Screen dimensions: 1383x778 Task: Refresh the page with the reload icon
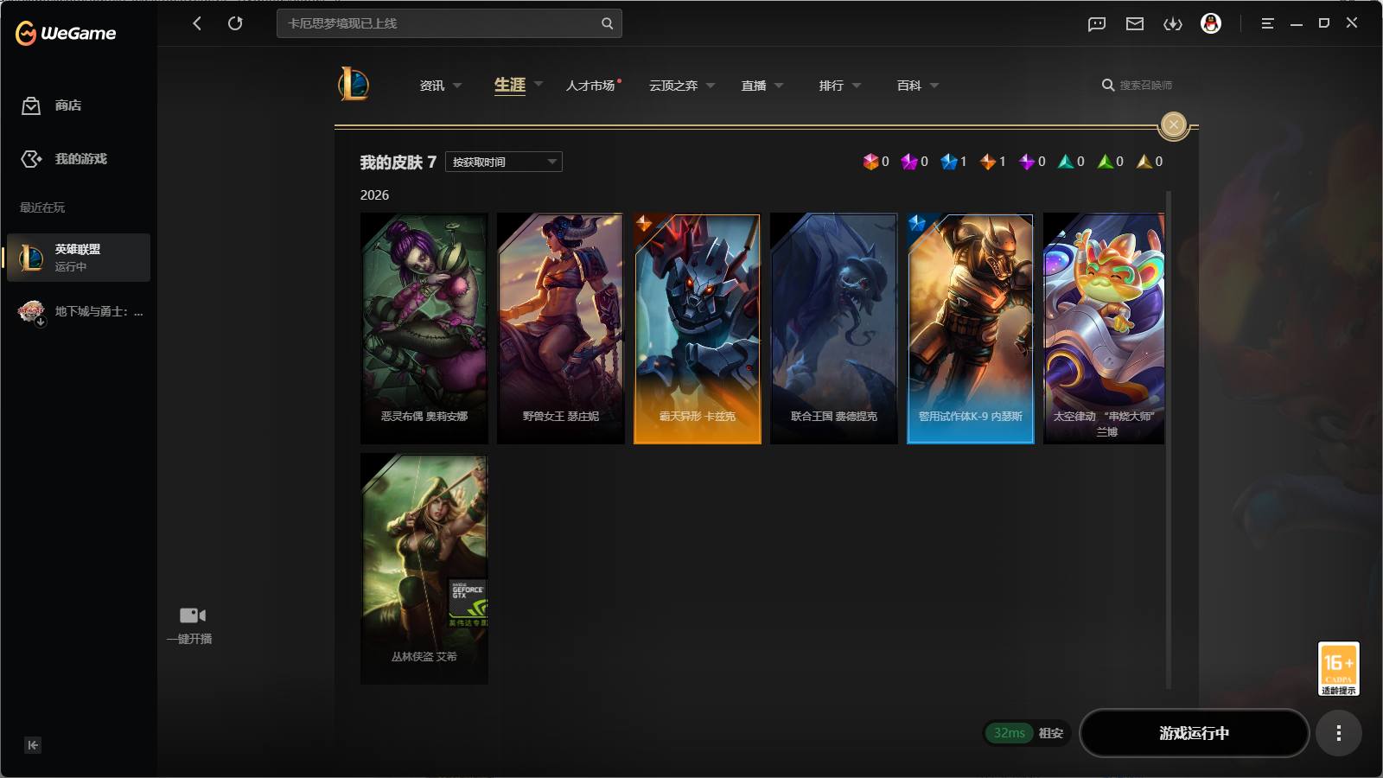(235, 23)
